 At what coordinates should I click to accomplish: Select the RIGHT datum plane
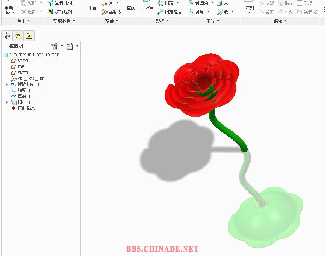(x=20, y=61)
